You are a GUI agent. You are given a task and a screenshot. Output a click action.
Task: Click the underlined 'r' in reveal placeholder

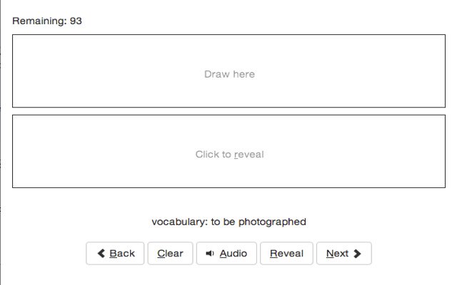pyautogui.click(x=236, y=155)
